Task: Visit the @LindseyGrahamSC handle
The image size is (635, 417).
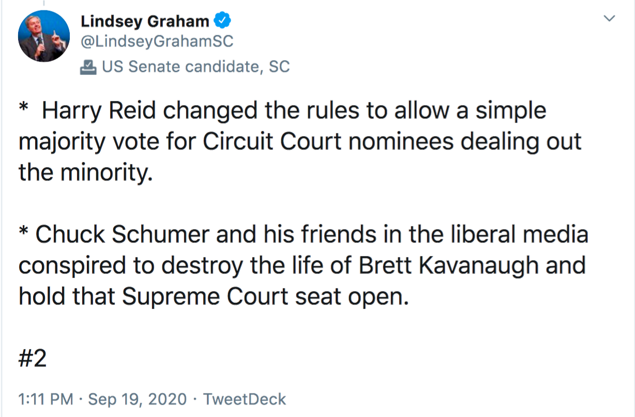Action: pos(157,42)
